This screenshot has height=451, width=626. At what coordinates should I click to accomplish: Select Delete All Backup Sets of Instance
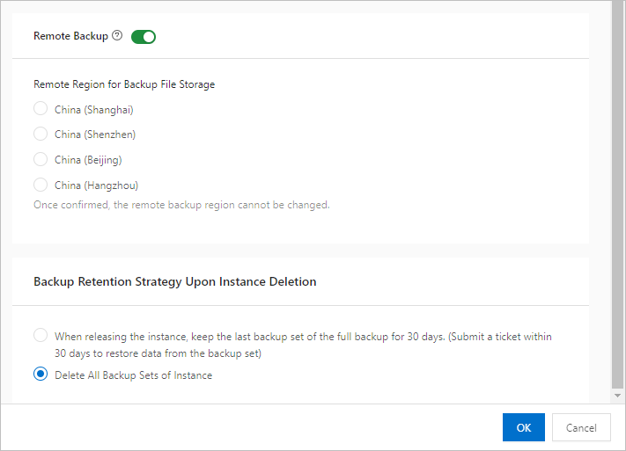[x=41, y=374]
